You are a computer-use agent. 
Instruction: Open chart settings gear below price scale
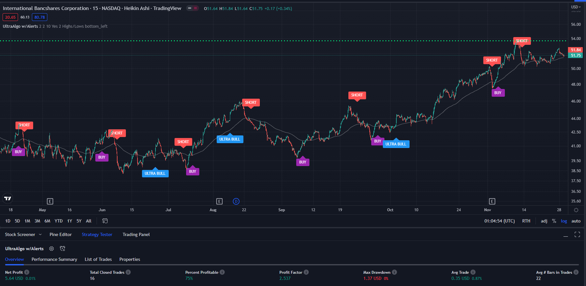576,210
